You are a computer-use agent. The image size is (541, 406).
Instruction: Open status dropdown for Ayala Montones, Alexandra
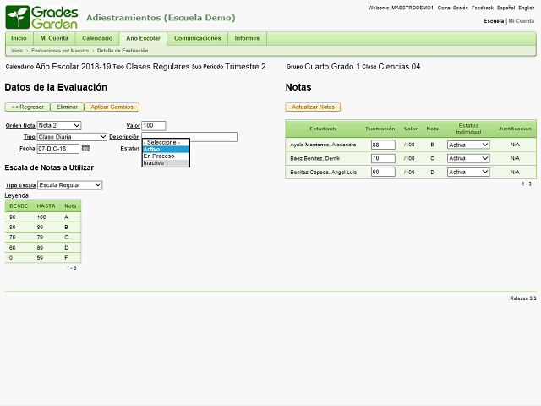pos(468,145)
